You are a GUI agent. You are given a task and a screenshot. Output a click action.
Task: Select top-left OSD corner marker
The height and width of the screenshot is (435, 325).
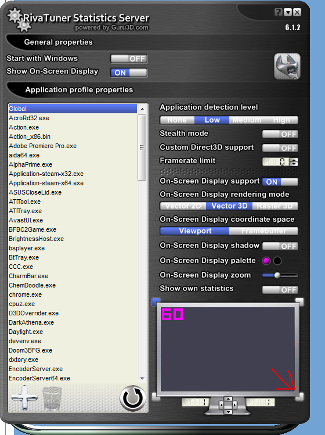(x=156, y=301)
